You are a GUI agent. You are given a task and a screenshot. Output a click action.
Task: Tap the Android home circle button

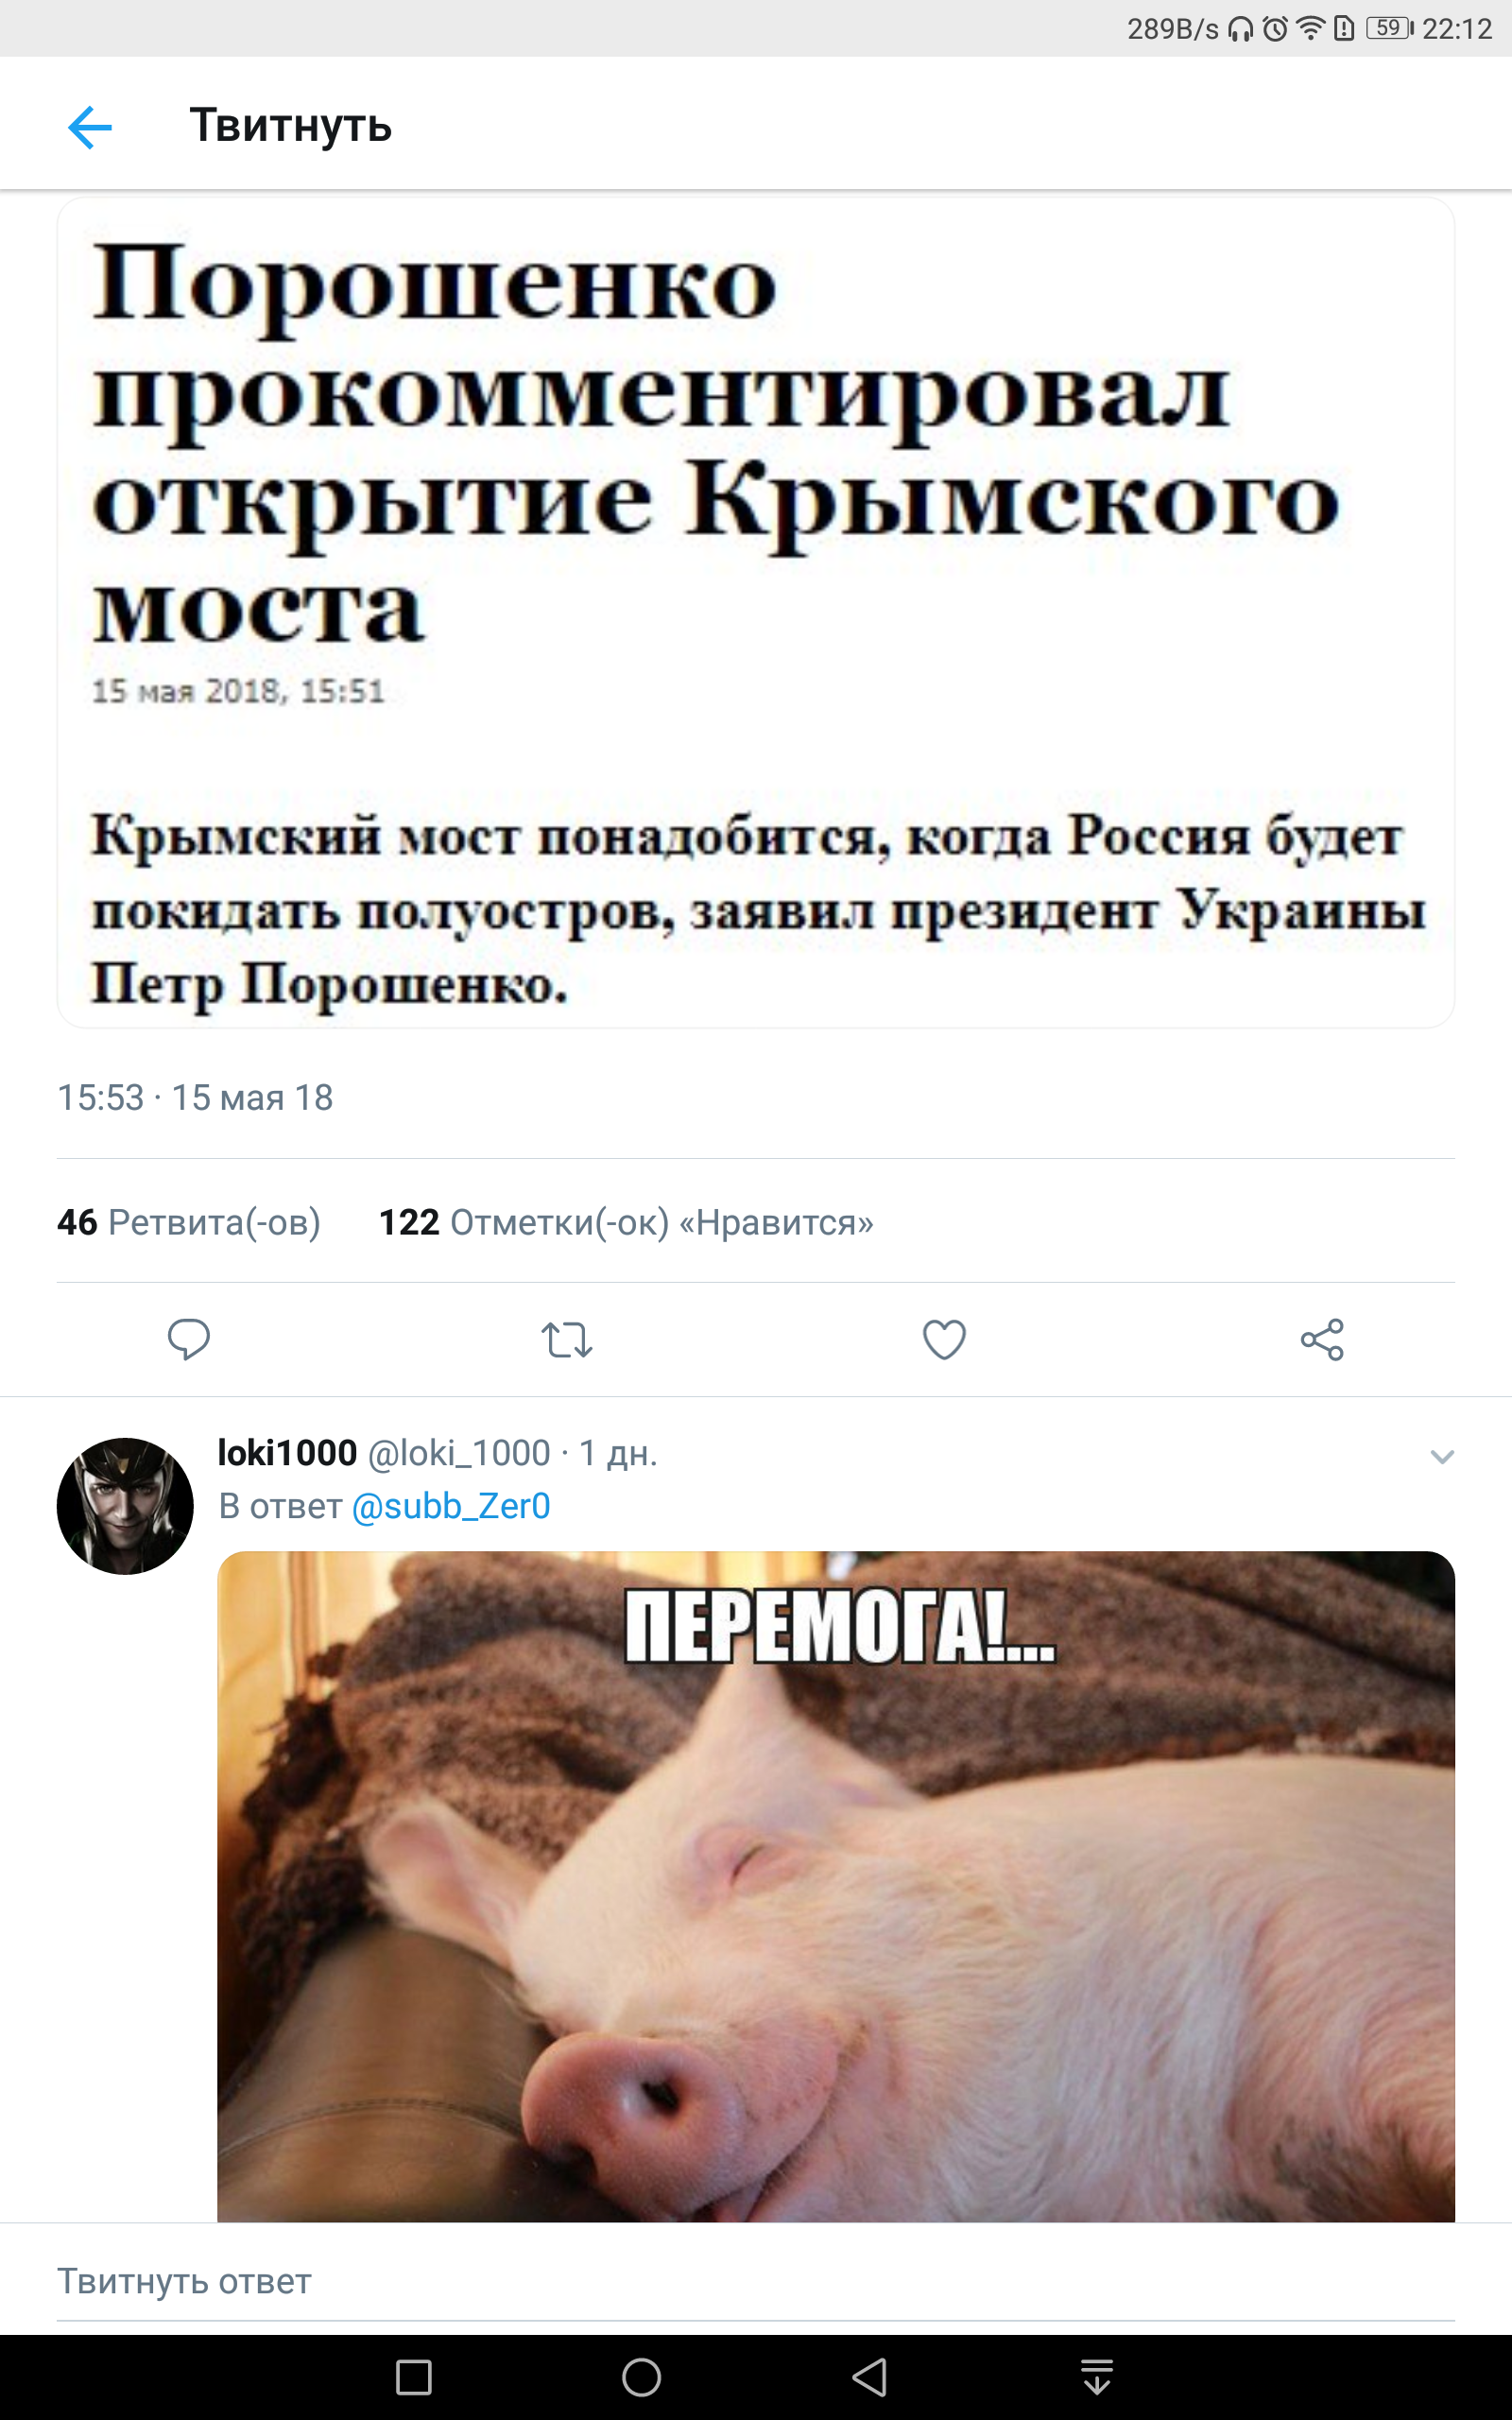pos(641,2377)
